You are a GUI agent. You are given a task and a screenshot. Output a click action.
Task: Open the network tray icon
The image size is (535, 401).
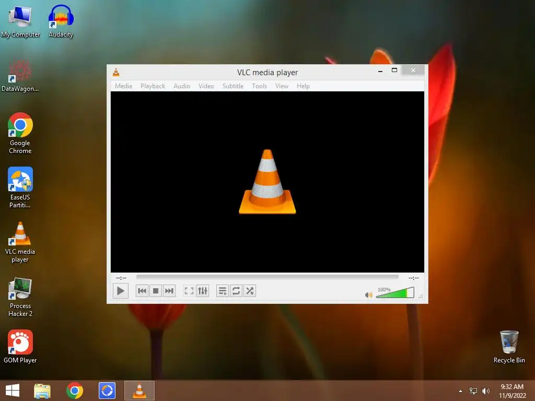click(x=473, y=391)
